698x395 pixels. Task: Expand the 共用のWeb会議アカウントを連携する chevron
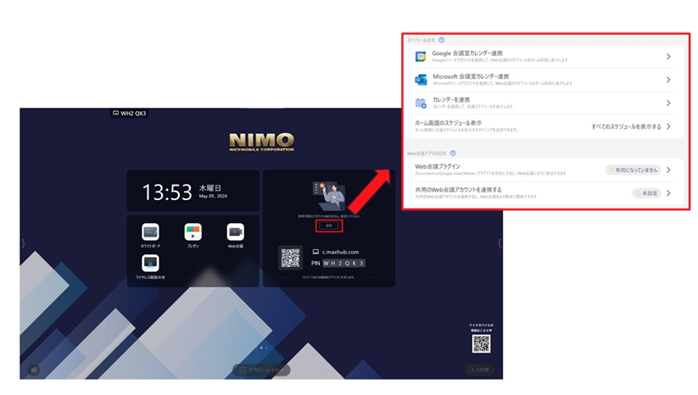(x=668, y=193)
